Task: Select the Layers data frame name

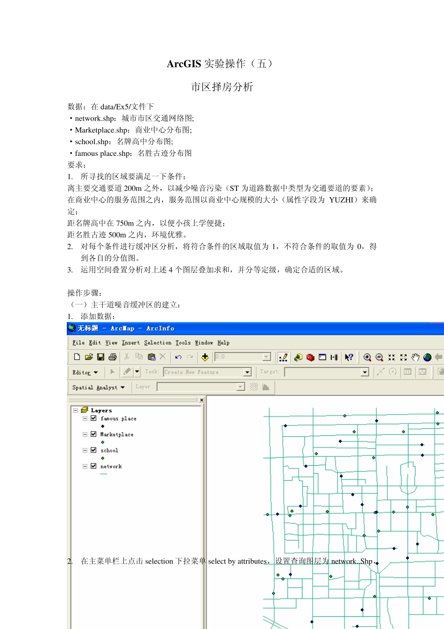Action: [101, 410]
